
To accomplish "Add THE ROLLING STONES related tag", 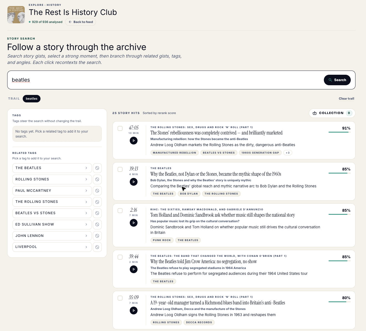I will (x=52, y=202).
